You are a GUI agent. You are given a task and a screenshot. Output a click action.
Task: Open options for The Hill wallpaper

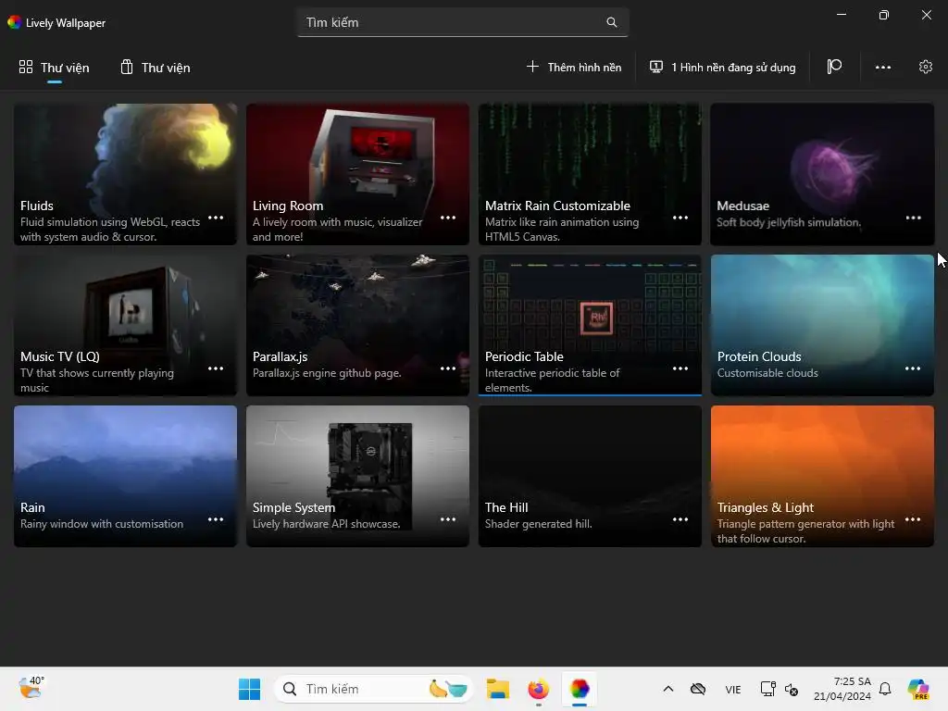click(x=680, y=519)
